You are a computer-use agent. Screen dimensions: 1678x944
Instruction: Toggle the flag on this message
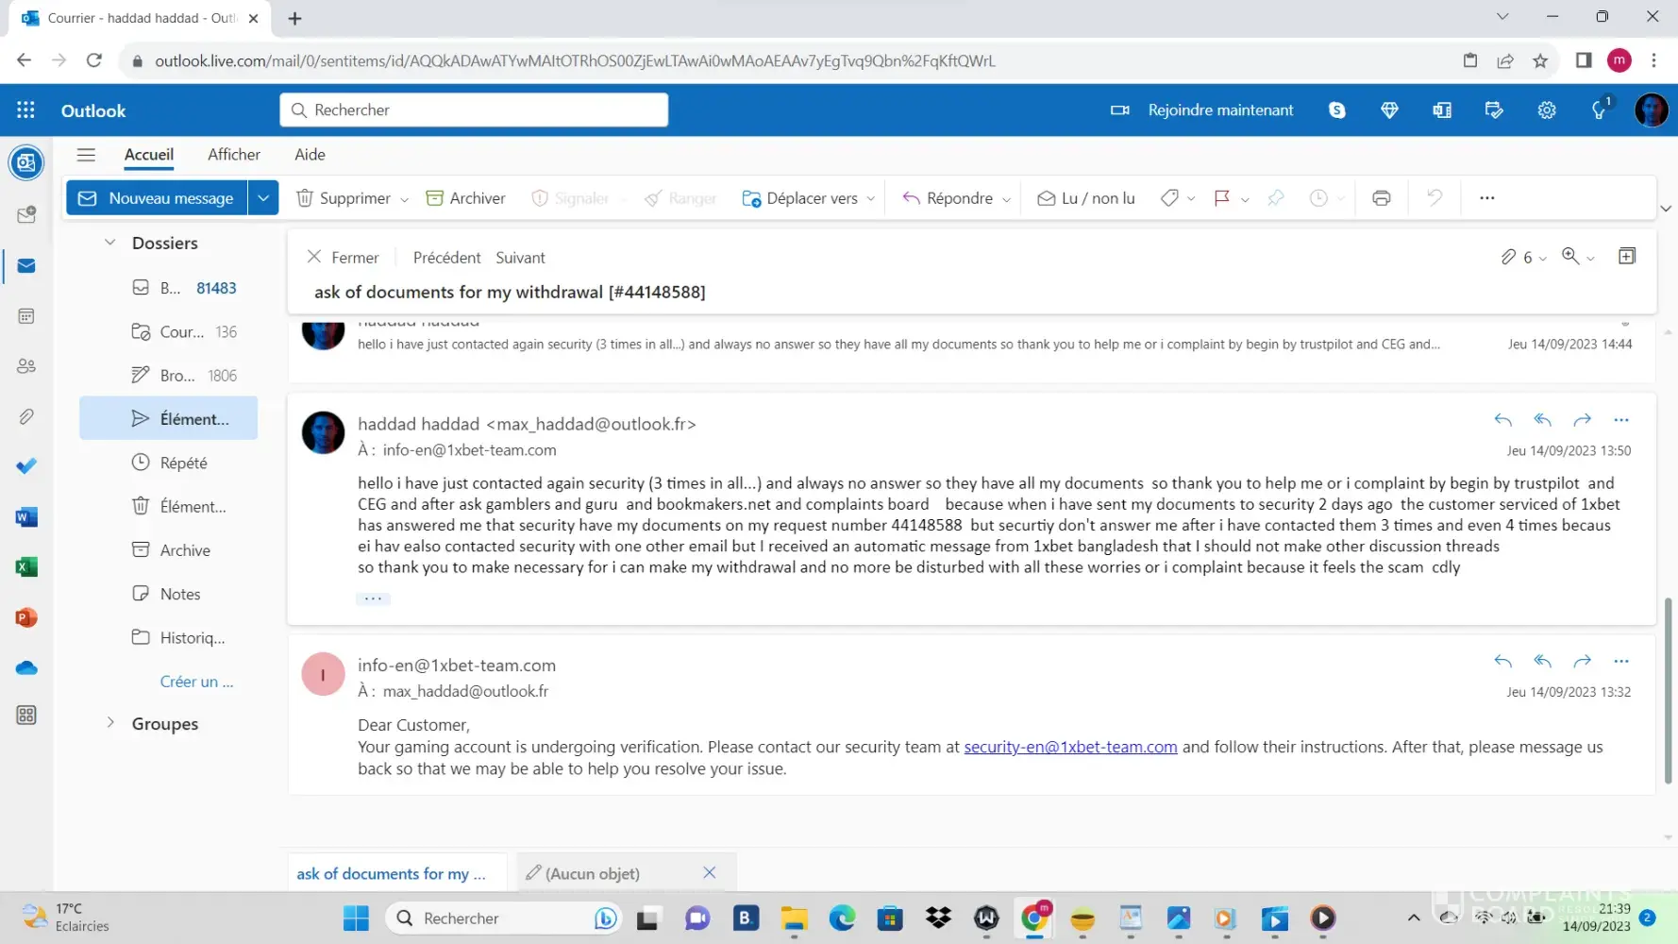coord(1221,198)
